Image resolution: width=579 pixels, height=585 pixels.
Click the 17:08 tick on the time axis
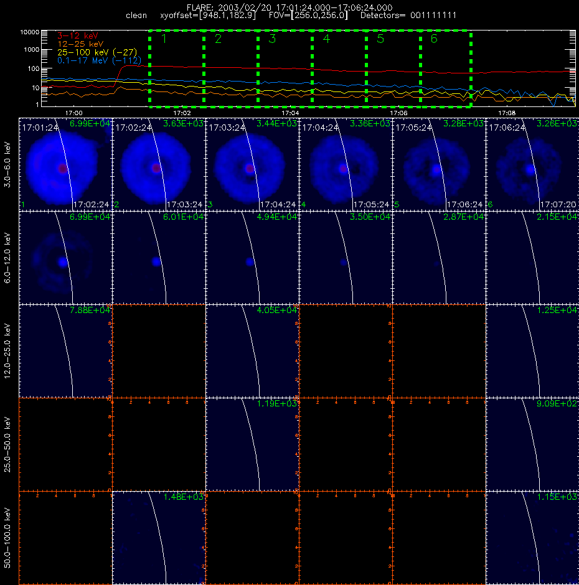pyautogui.click(x=507, y=113)
